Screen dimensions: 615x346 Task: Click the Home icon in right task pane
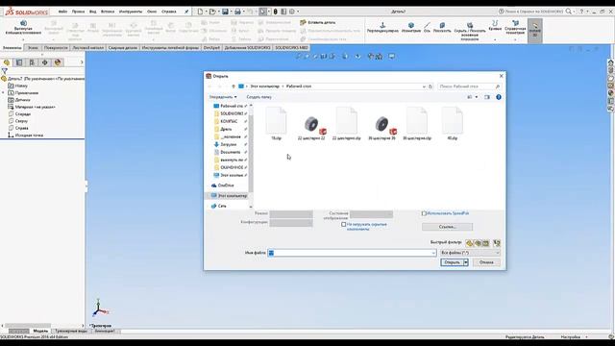611,62
